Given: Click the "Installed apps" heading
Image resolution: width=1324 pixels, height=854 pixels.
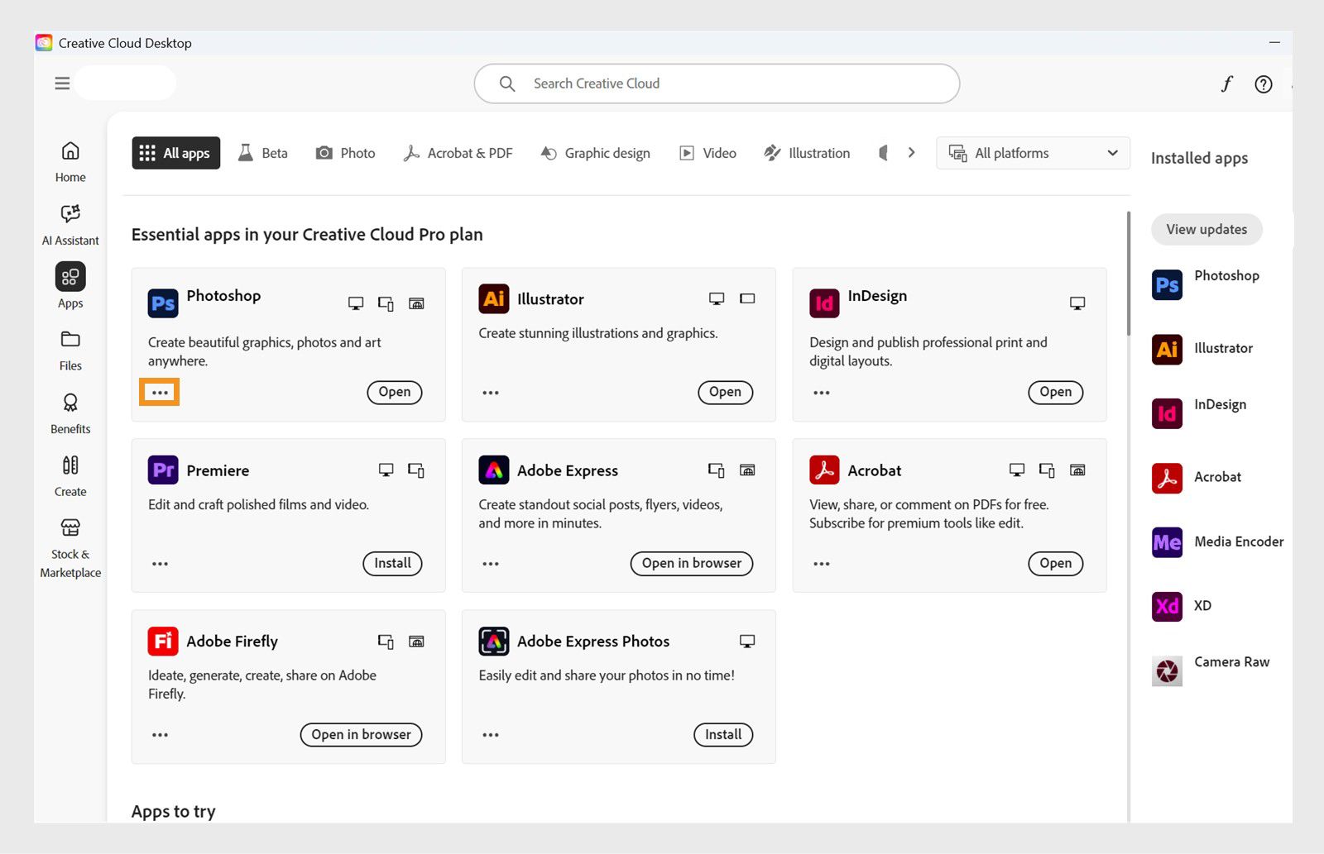Looking at the screenshot, I should (1199, 158).
